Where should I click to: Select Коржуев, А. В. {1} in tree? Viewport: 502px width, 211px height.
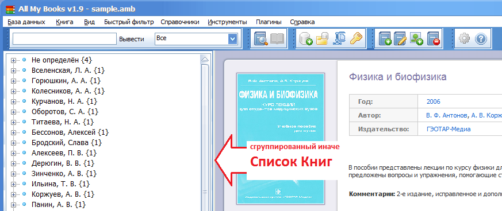(x=63, y=194)
